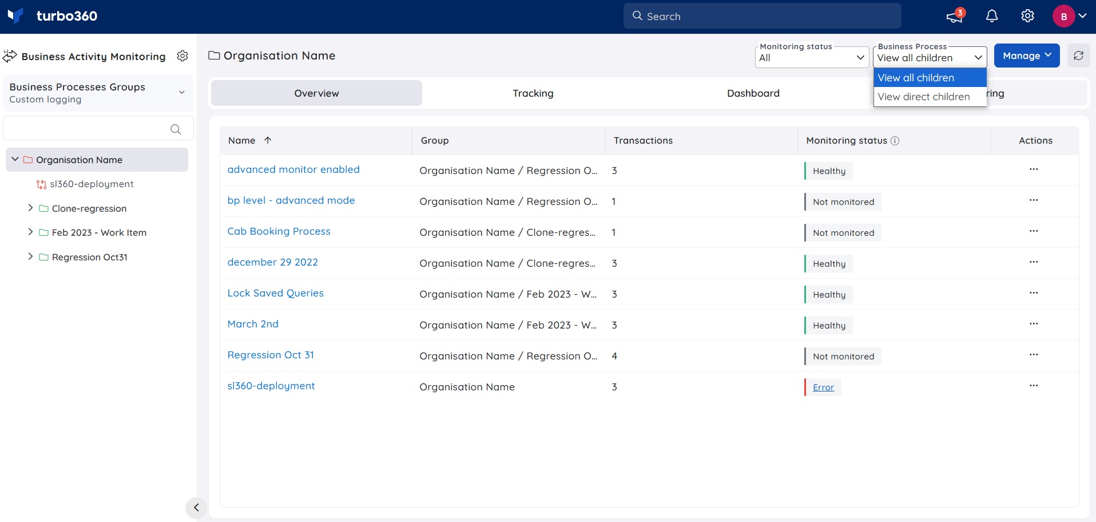Switch to the Tracking tab

coord(533,93)
